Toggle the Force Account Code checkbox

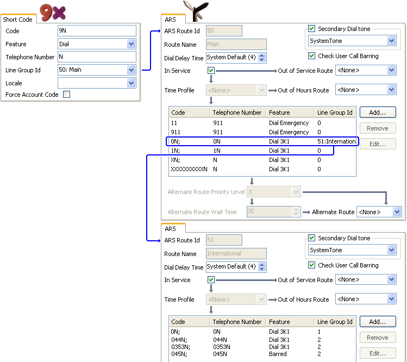pos(67,94)
